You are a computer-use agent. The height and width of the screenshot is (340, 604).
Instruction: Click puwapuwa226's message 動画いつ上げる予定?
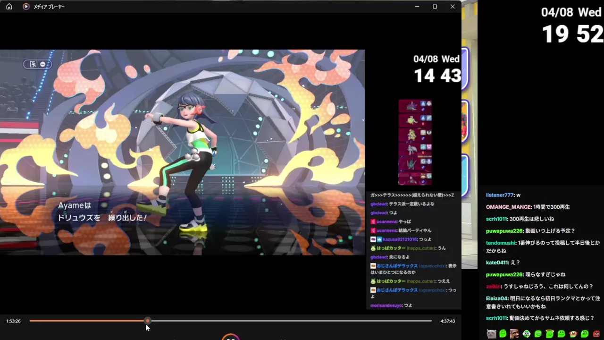pyautogui.click(x=550, y=231)
